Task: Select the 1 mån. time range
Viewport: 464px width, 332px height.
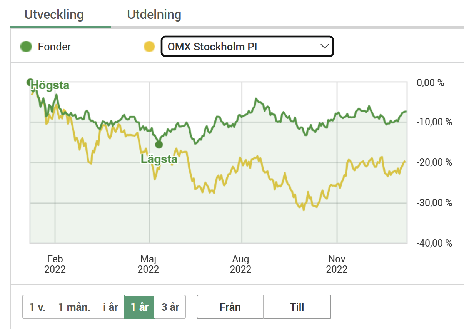Action: [74, 307]
